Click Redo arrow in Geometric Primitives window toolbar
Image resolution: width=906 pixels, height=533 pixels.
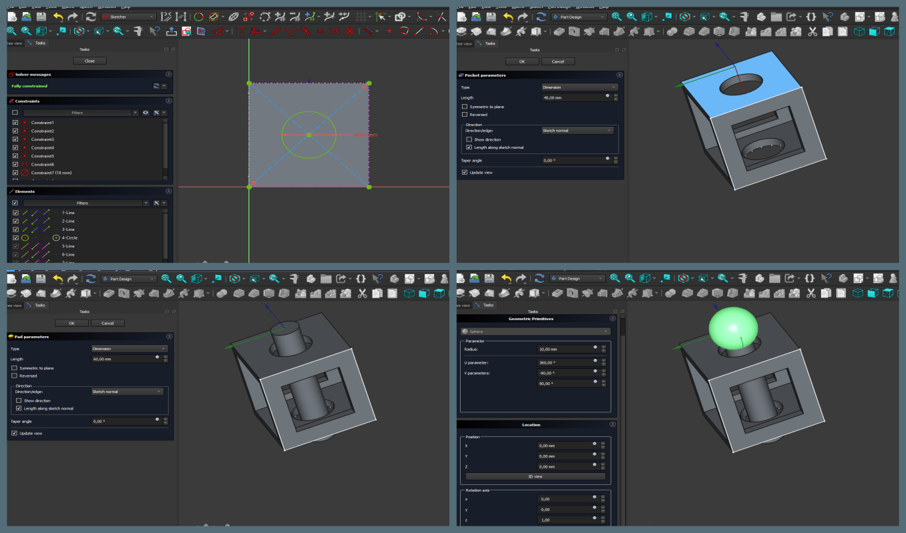point(523,278)
